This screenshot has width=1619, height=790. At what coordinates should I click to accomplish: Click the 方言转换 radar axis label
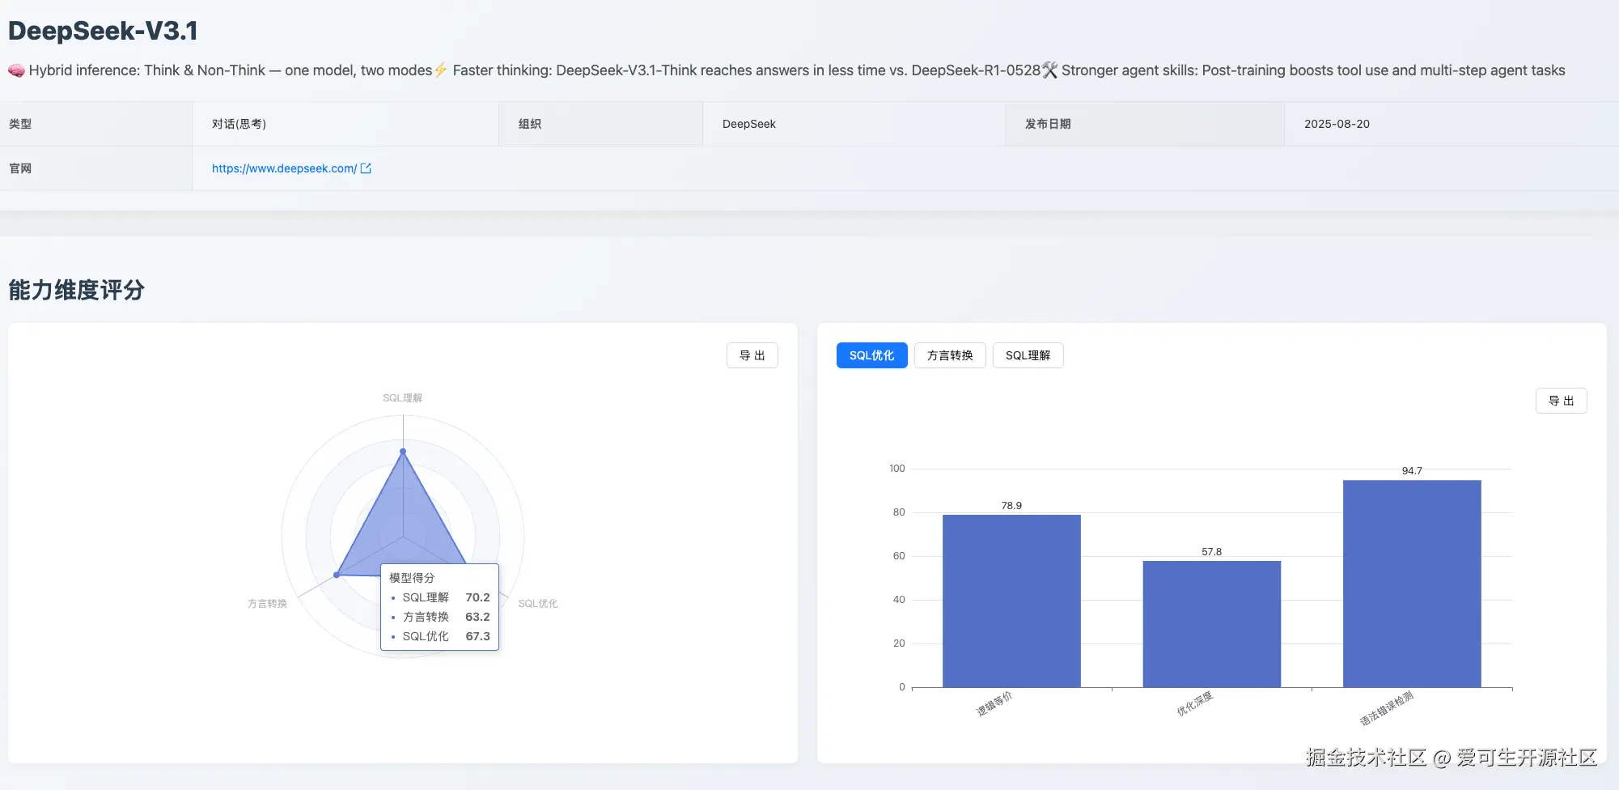pyautogui.click(x=267, y=603)
